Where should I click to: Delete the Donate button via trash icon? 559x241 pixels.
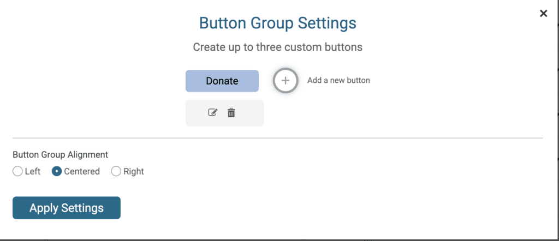pos(231,113)
